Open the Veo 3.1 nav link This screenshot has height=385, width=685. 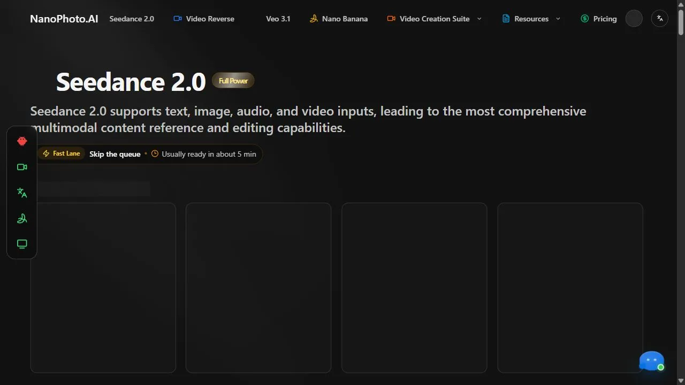(x=278, y=19)
